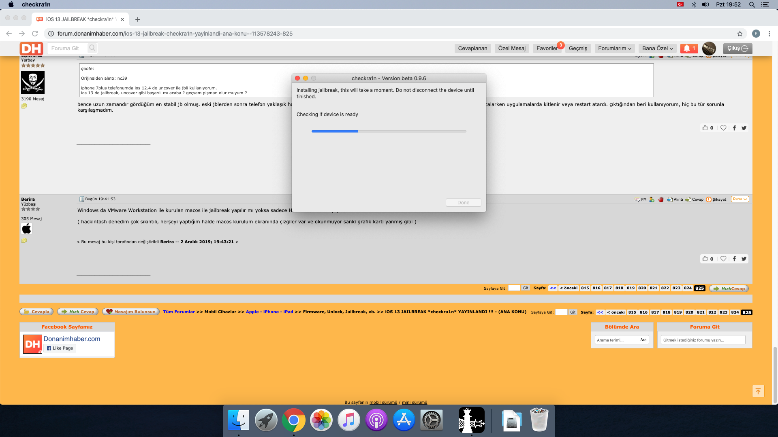This screenshot has height=437, width=778.
Task: Open the mobil sürümü link
Action: pos(383,402)
